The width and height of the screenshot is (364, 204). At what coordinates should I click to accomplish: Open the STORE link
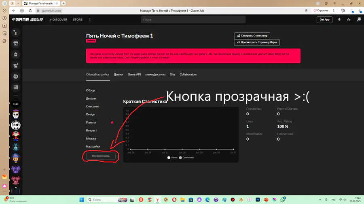pos(78,20)
